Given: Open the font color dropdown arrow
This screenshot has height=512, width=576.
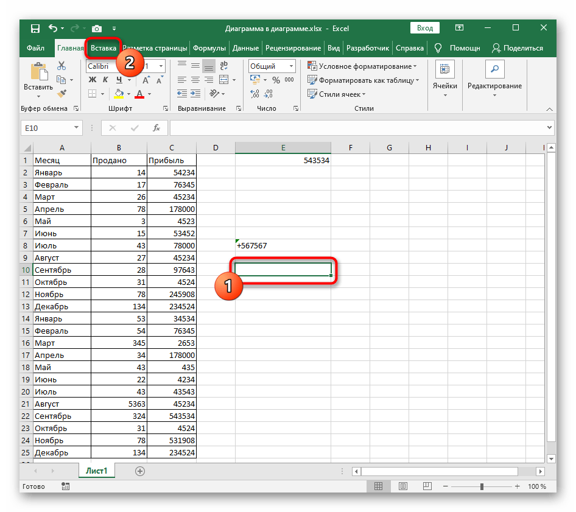Looking at the screenshot, I should coord(150,94).
